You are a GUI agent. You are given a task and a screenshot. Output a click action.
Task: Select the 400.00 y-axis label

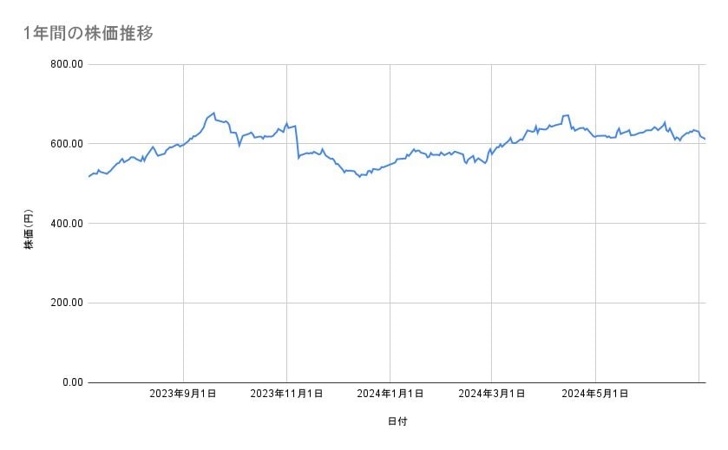pos(67,224)
